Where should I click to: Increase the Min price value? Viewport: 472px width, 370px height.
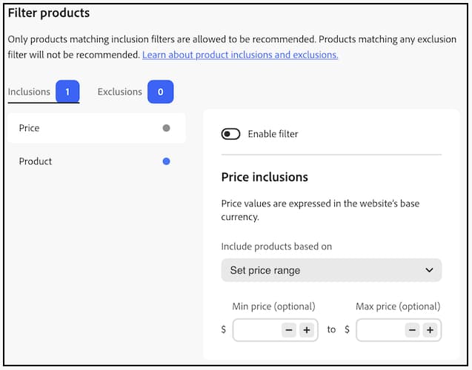pyautogui.click(x=306, y=330)
